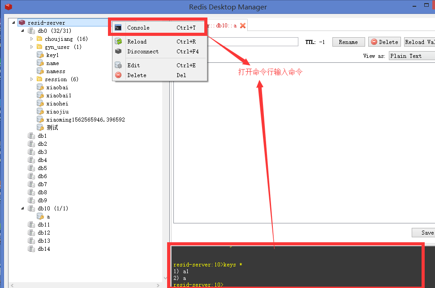This screenshot has width=435, height=288.
Task: Click the key name input field
Action: 253,42
